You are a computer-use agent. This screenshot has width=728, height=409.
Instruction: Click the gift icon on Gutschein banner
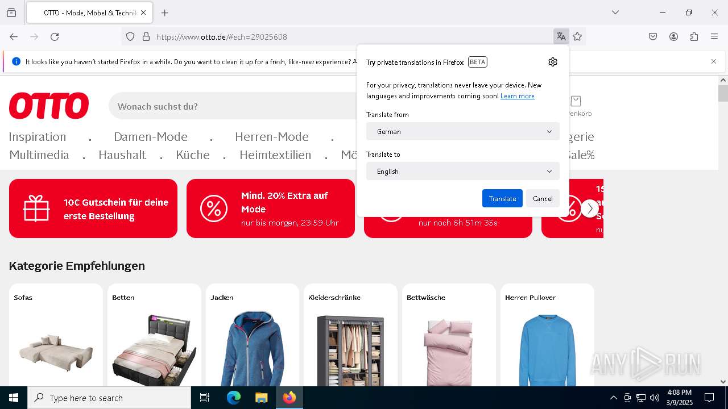tap(36, 208)
